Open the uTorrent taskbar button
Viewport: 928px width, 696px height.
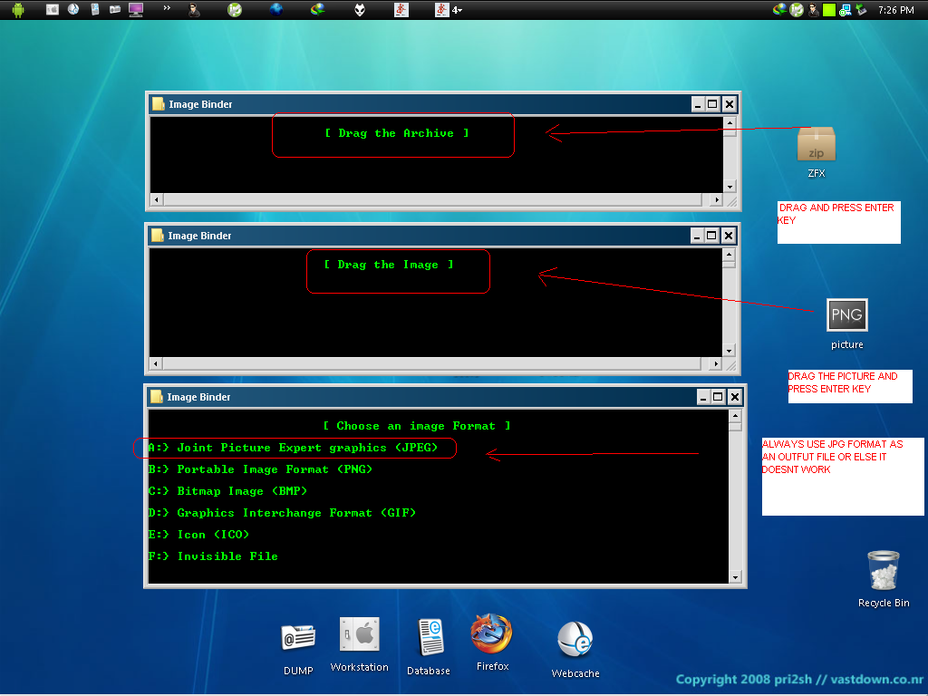point(235,9)
